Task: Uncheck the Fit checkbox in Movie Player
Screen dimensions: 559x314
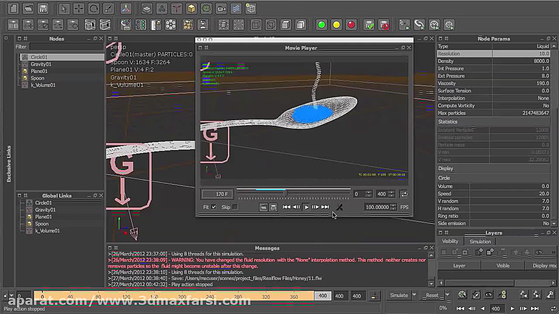Action: coord(214,207)
